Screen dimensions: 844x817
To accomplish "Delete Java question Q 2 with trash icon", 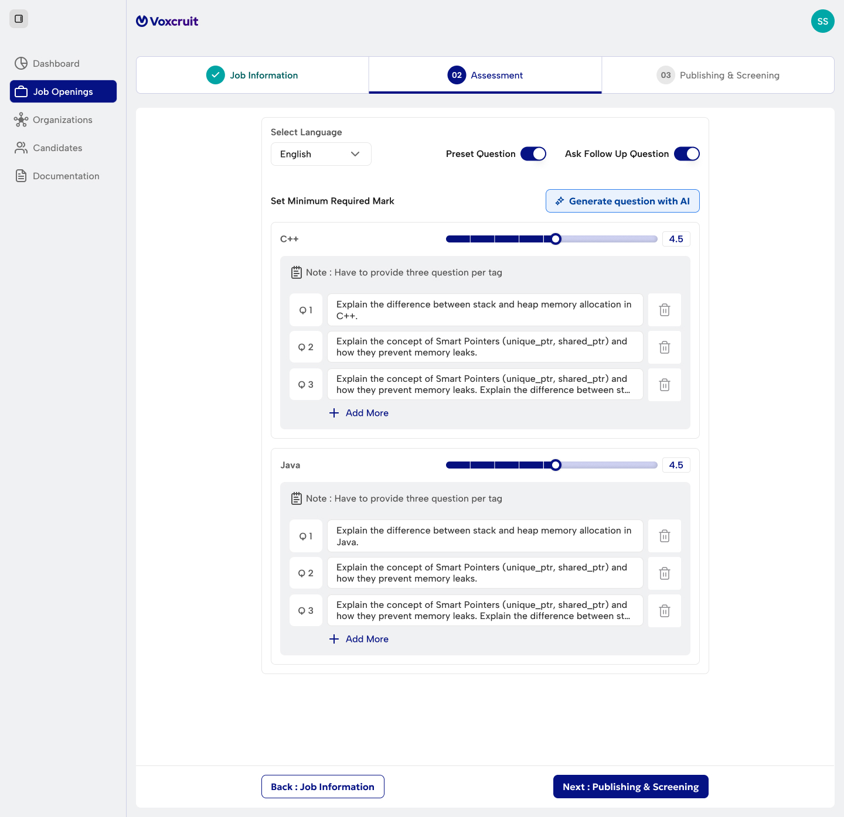I will point(665,573).
